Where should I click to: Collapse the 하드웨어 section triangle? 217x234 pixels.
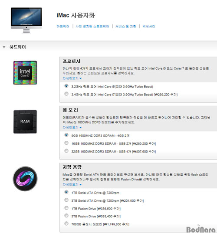[x=4, y=47]
